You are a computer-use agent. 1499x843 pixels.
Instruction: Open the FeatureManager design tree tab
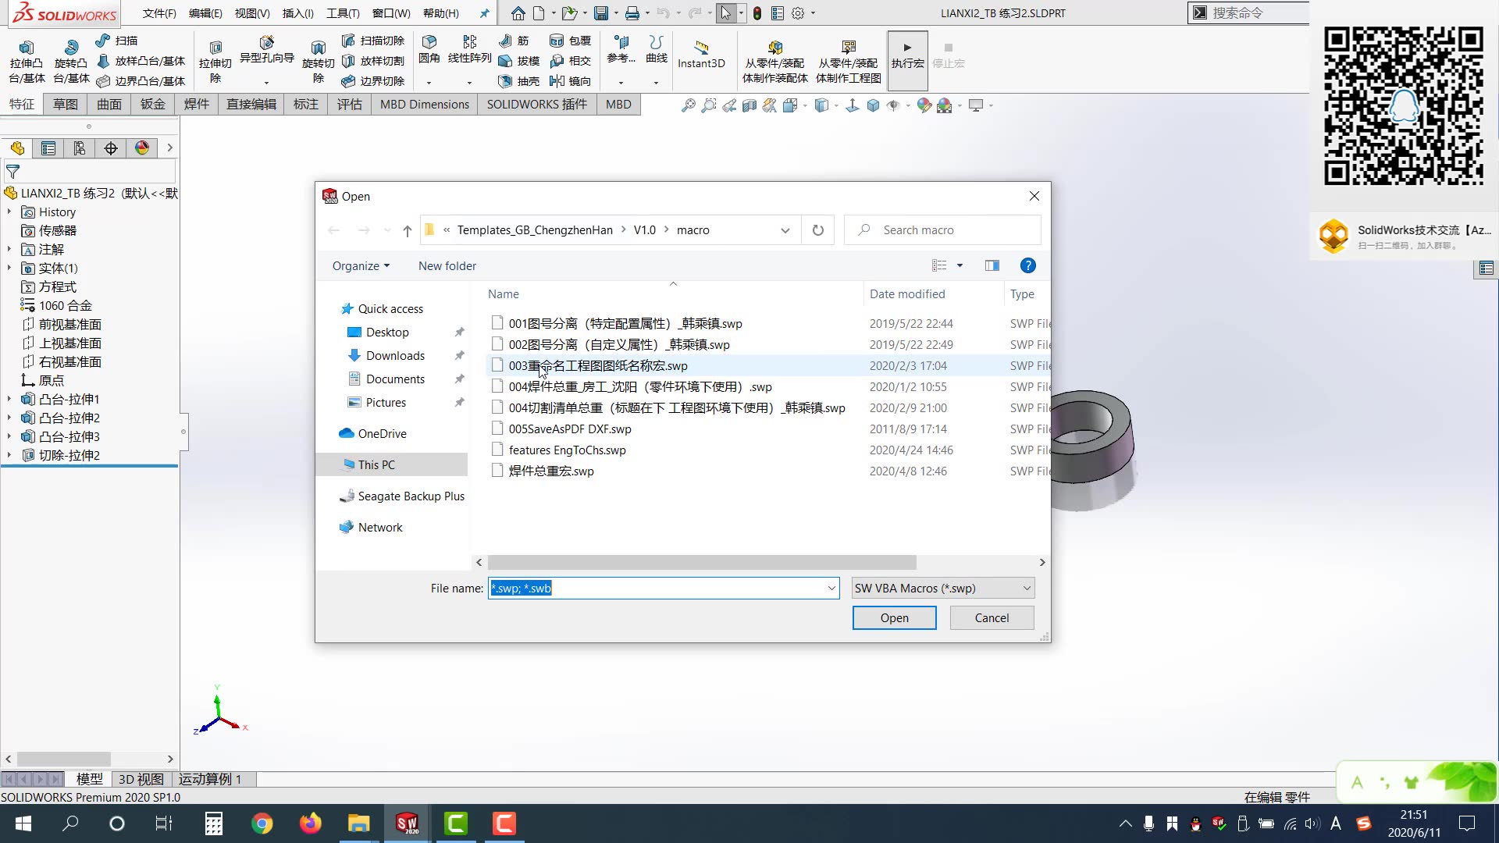coord(17,148)
